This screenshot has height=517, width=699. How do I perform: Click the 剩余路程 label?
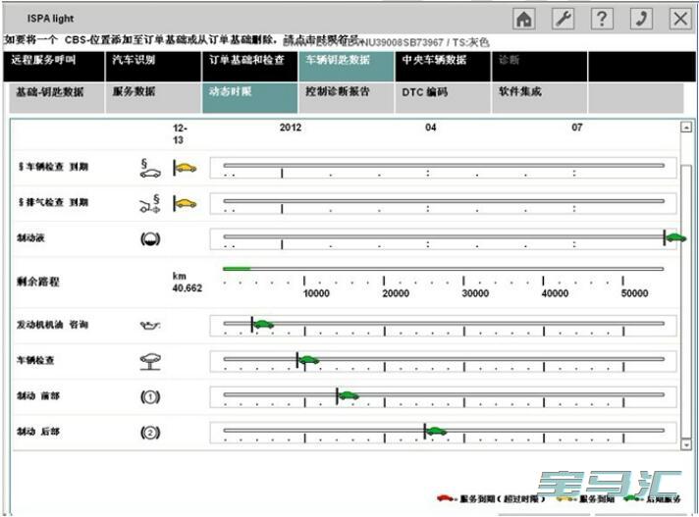(38, 282)
